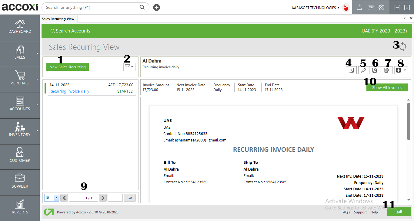Click the search magnifier in Search Accounts bar

[x=52, y=31]
